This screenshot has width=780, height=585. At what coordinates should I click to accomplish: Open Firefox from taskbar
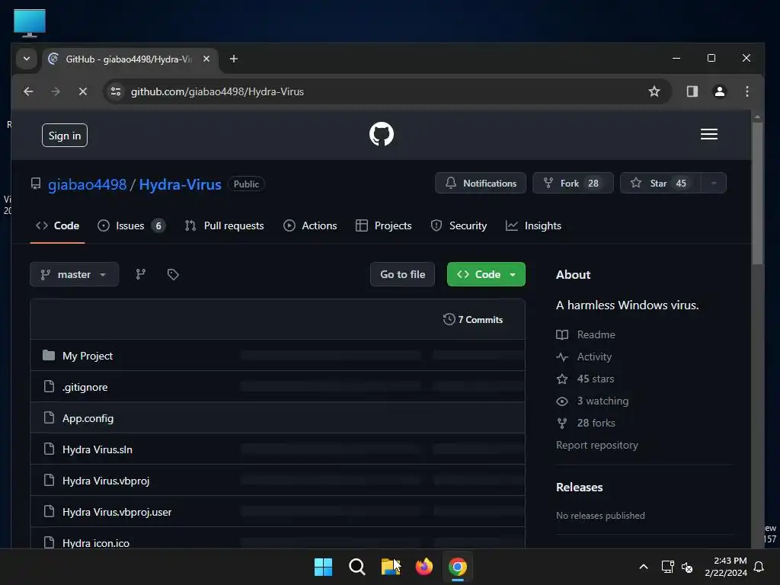[x=424, y=567]
